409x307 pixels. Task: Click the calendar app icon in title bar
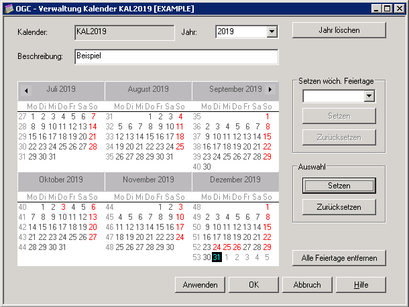(x=9, y=9)
